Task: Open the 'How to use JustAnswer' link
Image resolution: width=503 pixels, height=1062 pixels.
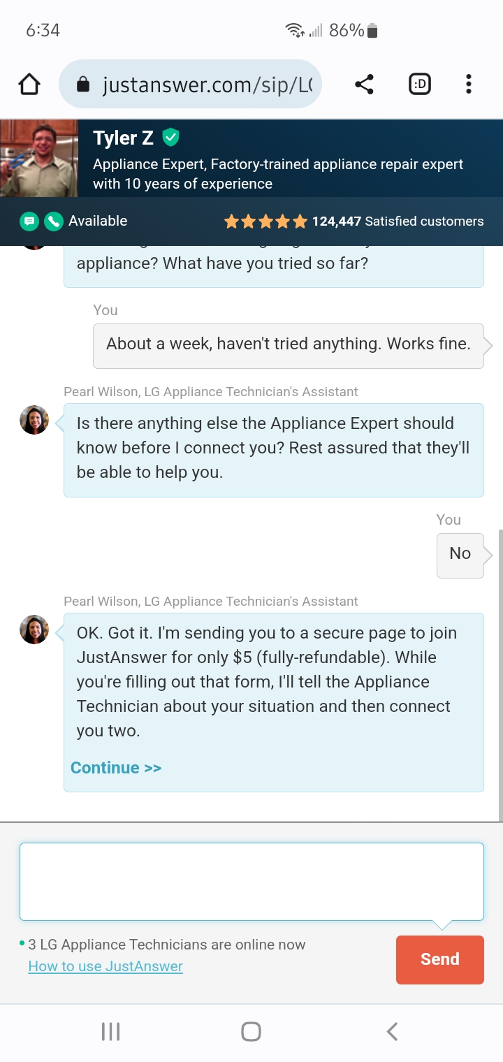Action: [x=105, y=965]
